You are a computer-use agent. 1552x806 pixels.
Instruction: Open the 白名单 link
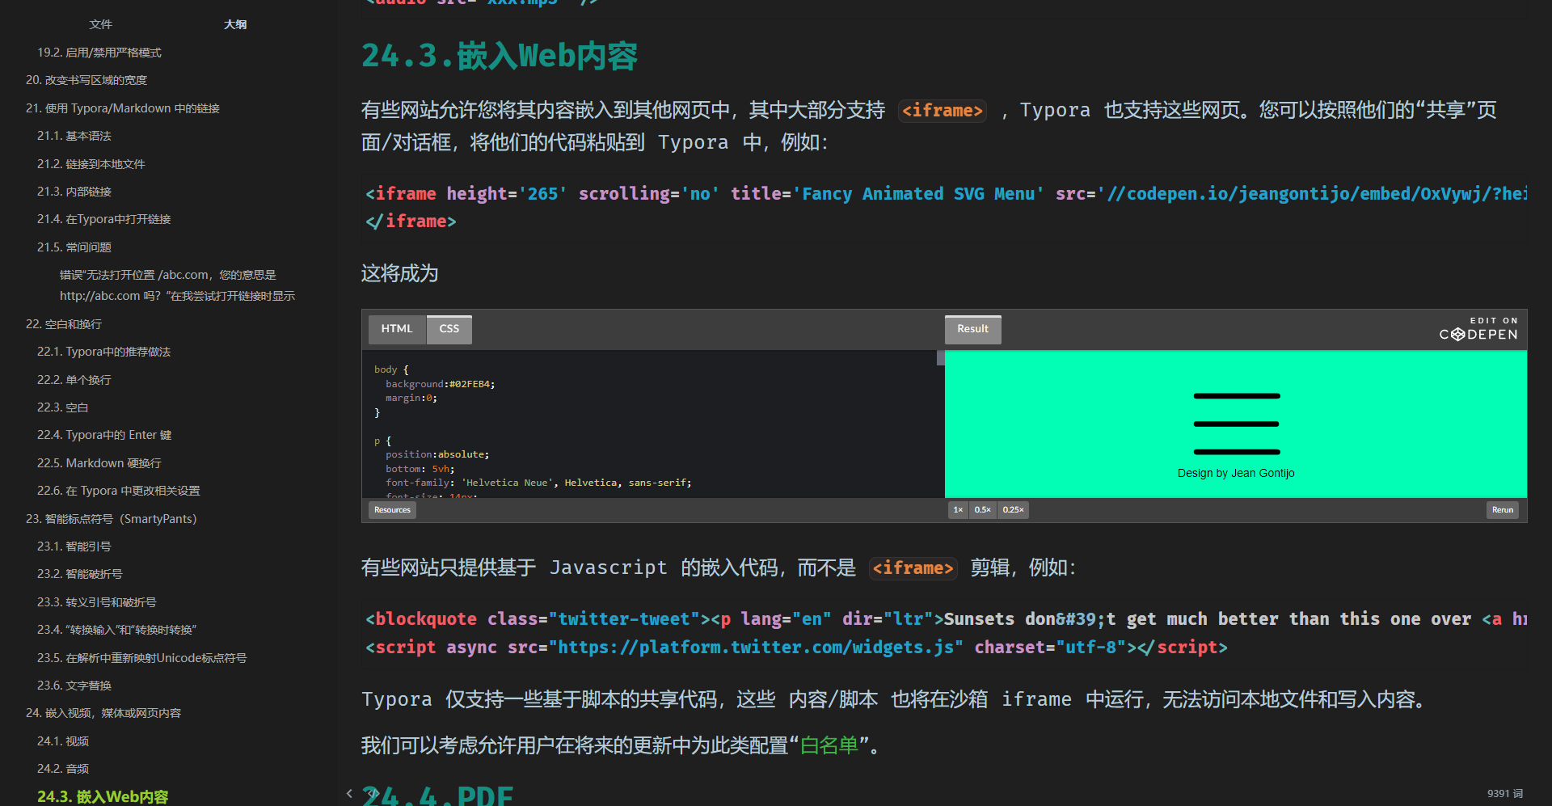829,745
